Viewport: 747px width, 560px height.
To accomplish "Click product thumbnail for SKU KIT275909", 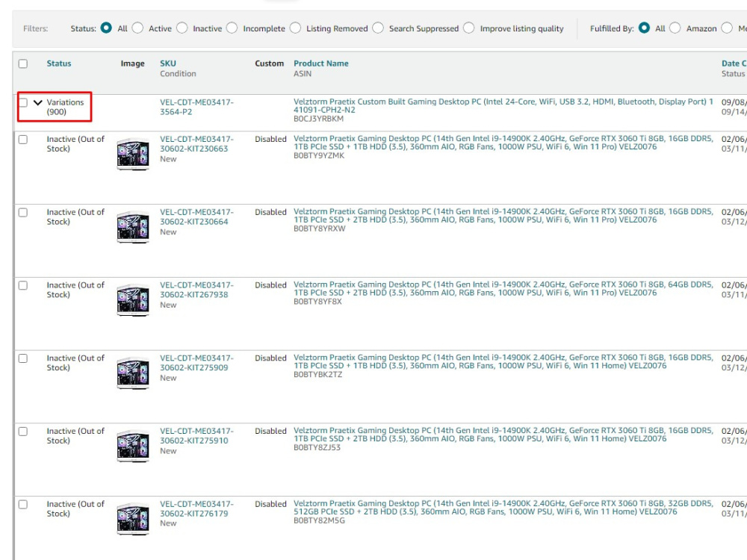I will tap(133, 373).
